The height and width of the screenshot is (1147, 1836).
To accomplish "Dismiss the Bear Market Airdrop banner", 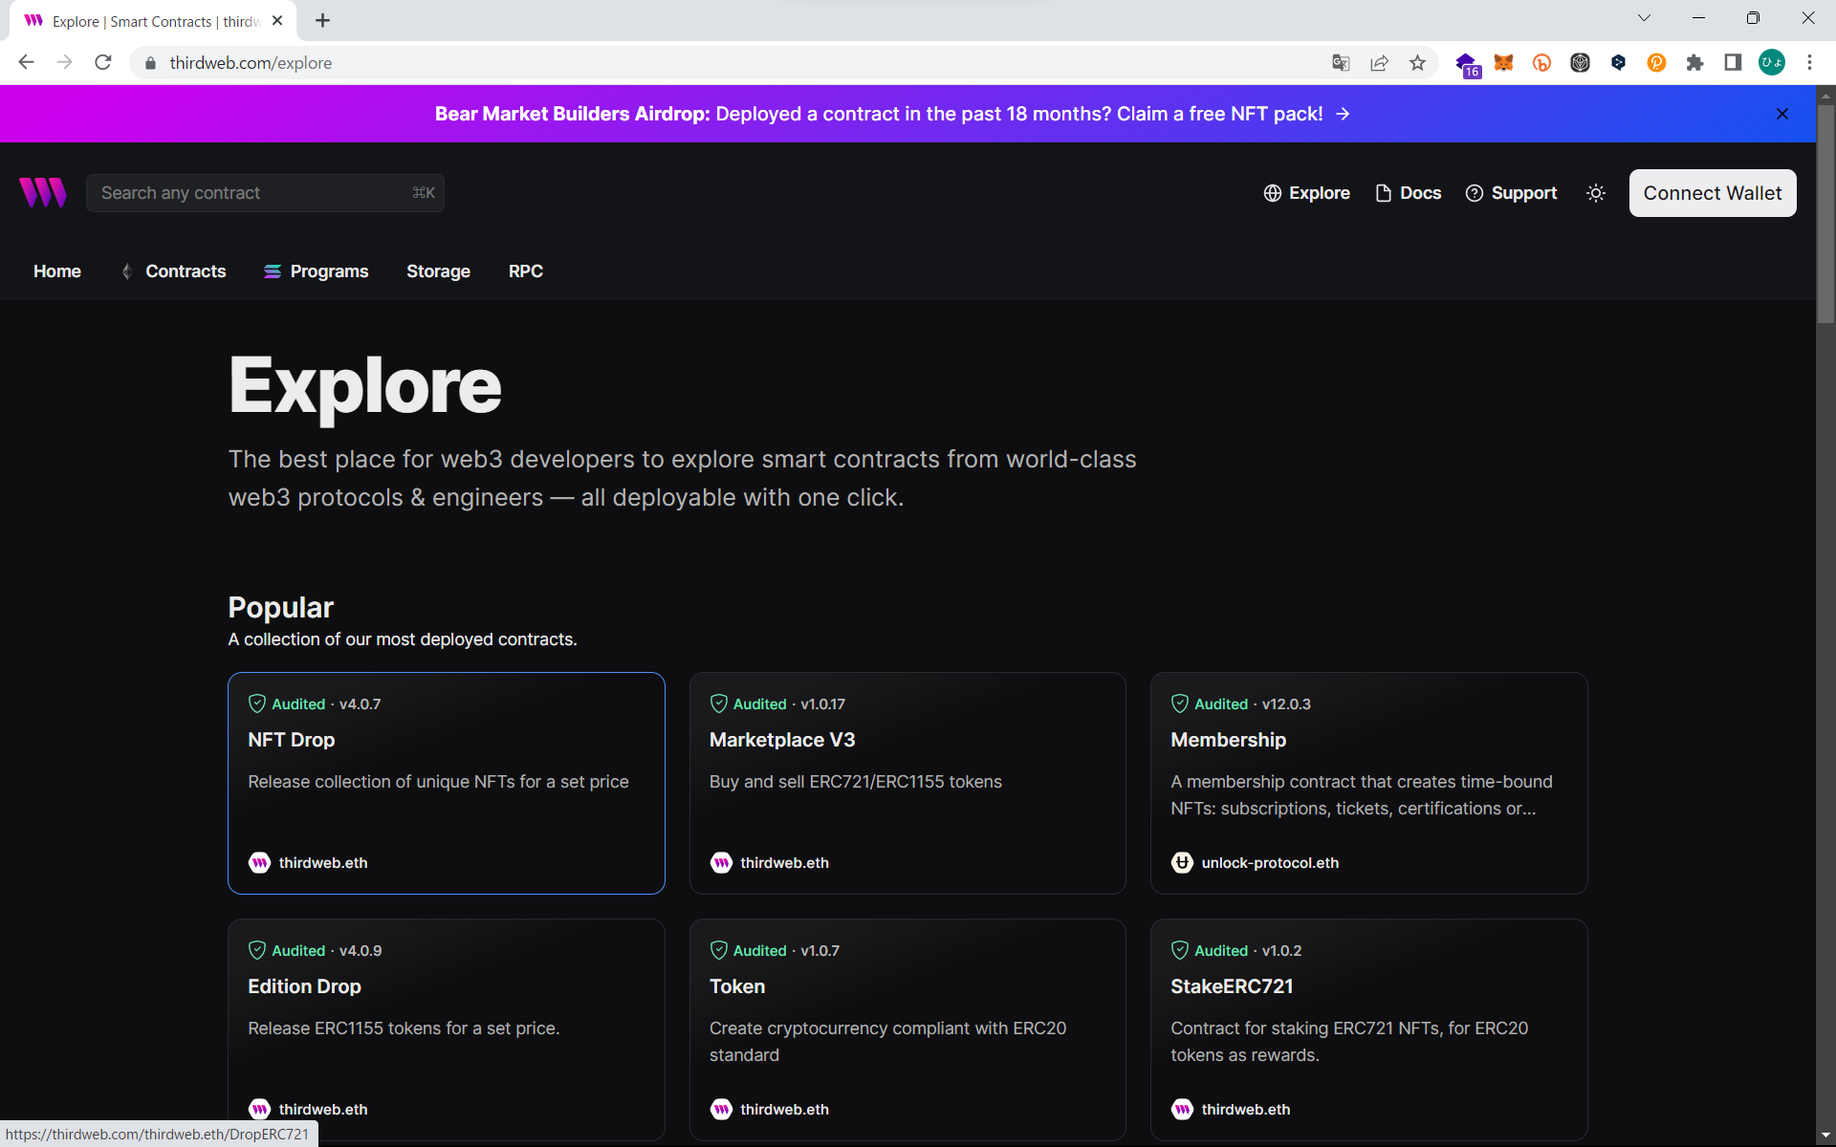I will [1781, 114].
